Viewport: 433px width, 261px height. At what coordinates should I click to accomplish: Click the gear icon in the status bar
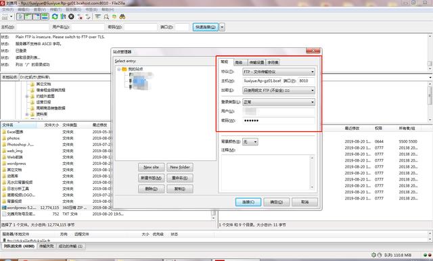coord(373,255)
